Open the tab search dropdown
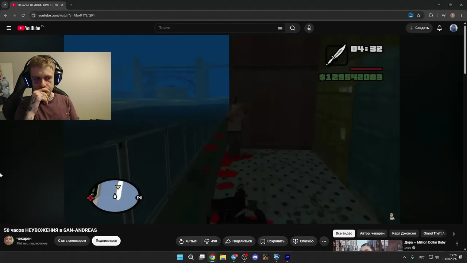This screenshot has height=263, width=467. tap(5, 5)
